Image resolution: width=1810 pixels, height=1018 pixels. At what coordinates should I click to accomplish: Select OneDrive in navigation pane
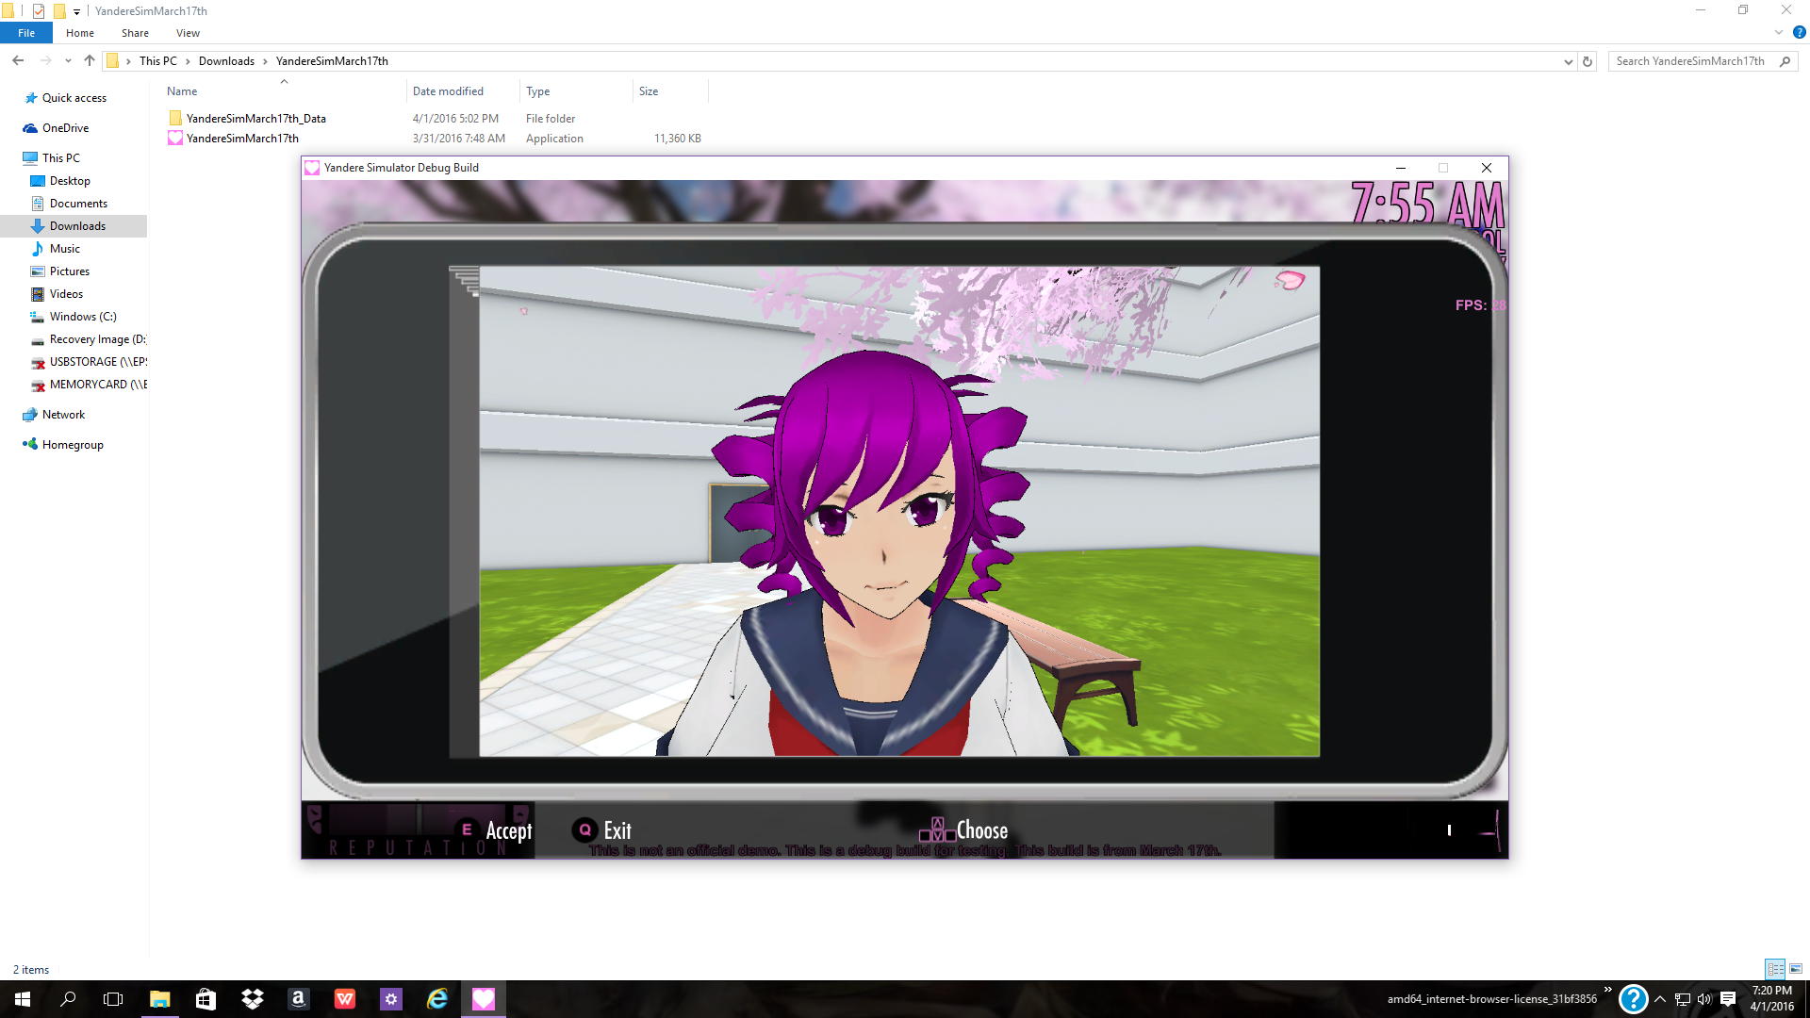[65, 128]
